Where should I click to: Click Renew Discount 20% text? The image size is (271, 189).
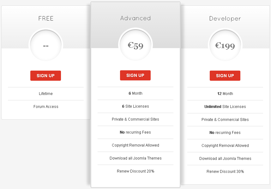[135, 171]
